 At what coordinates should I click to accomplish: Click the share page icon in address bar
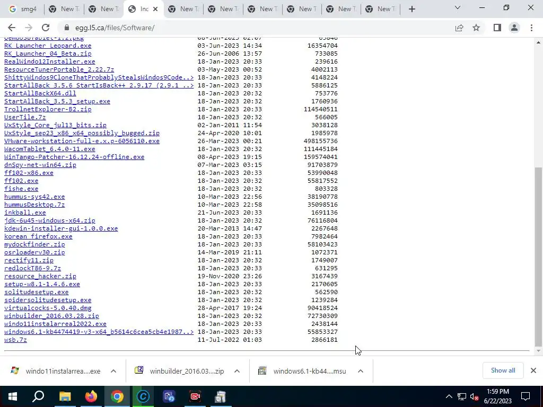point(459,28)
